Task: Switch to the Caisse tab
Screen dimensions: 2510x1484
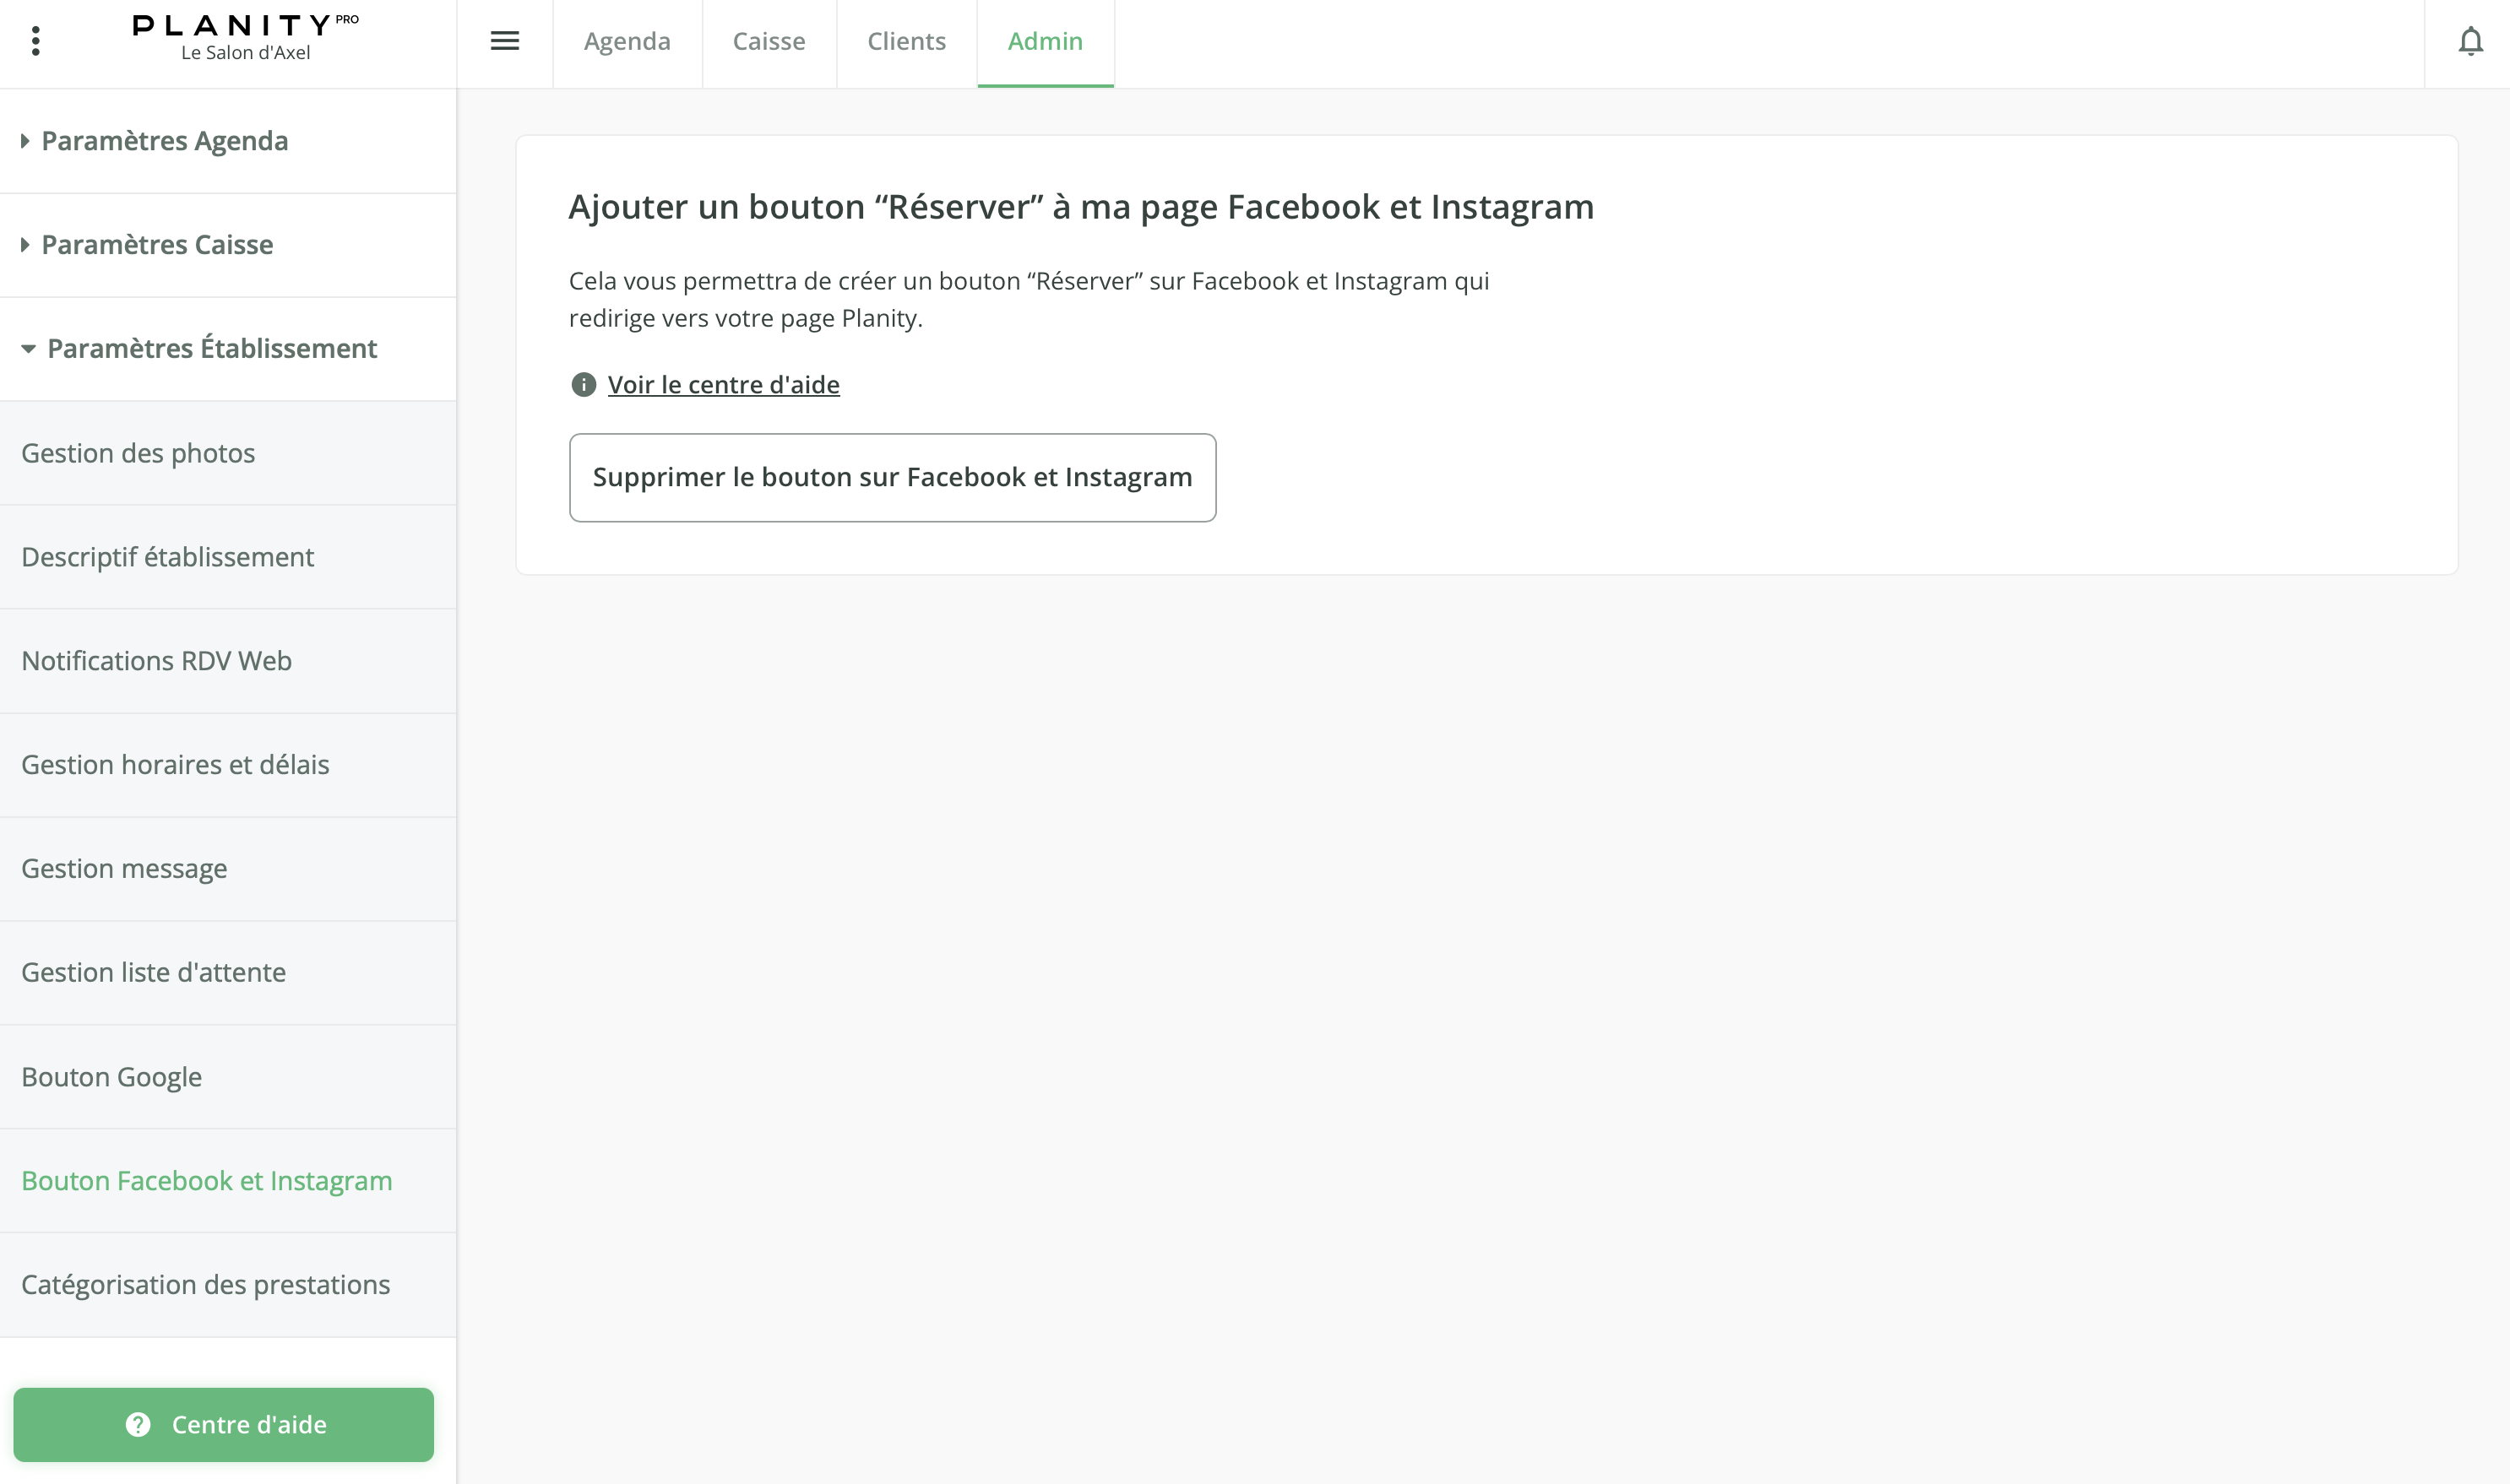Action: coord(769,42)
